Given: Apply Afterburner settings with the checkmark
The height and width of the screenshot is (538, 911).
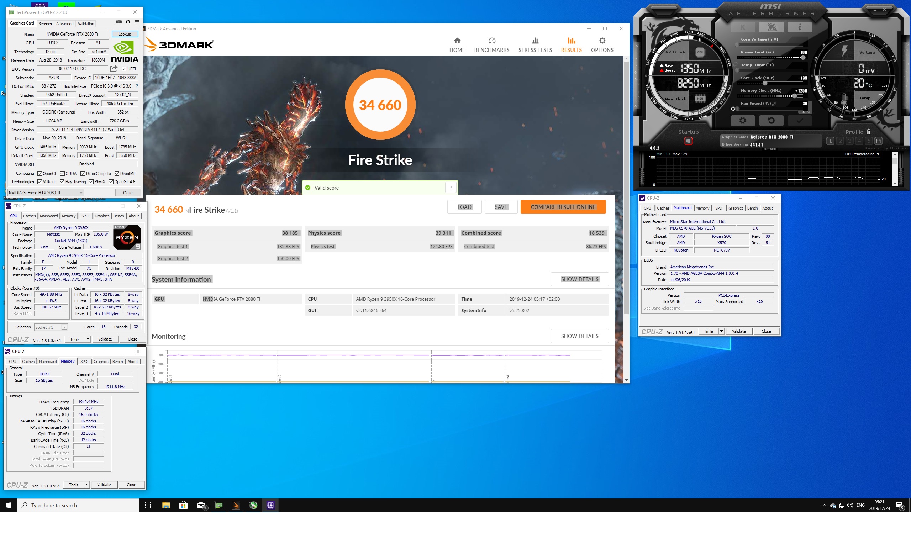Looking at the screenshot, I should tap(800, 120).
